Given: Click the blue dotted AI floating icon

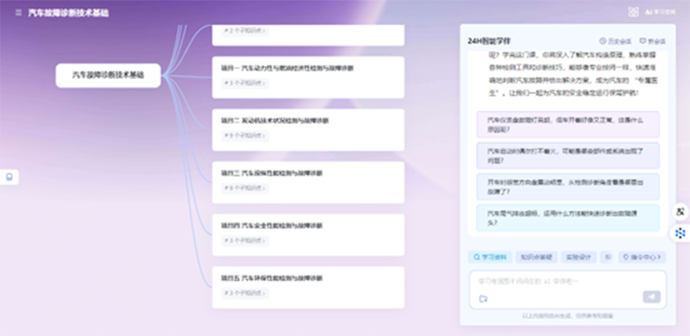Looking at the screenshot, I should click(681, 233).
